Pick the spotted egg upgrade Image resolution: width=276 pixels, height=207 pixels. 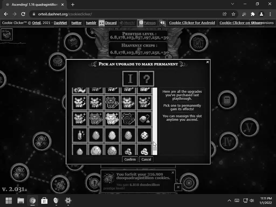click(144, 135)
